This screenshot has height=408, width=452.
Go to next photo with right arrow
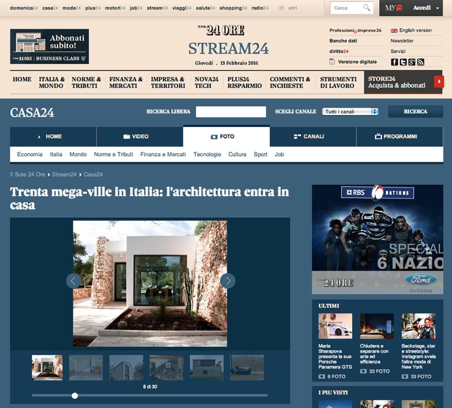pos(228,281)
